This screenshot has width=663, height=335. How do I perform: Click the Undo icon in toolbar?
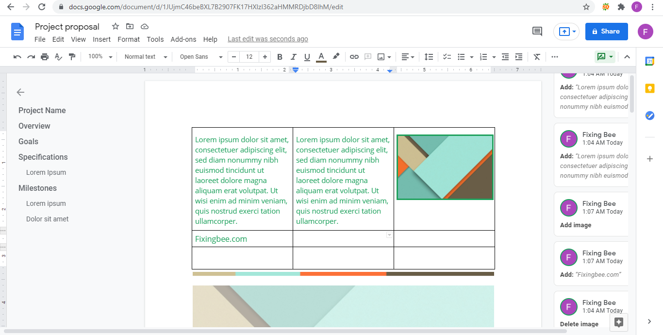(17, 57)
